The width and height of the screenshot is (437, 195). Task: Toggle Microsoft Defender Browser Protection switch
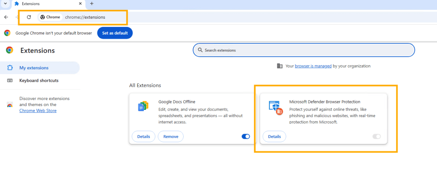pyautogui.click(x=376, y=137)
